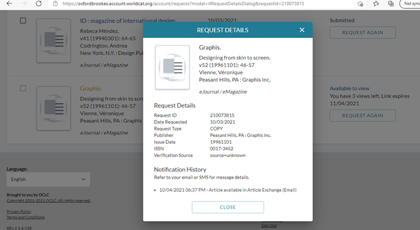The width and height of the screenshot is (420, 230).
Task: Reload the page with refresh icon
Action: click(x=39, y=4)
